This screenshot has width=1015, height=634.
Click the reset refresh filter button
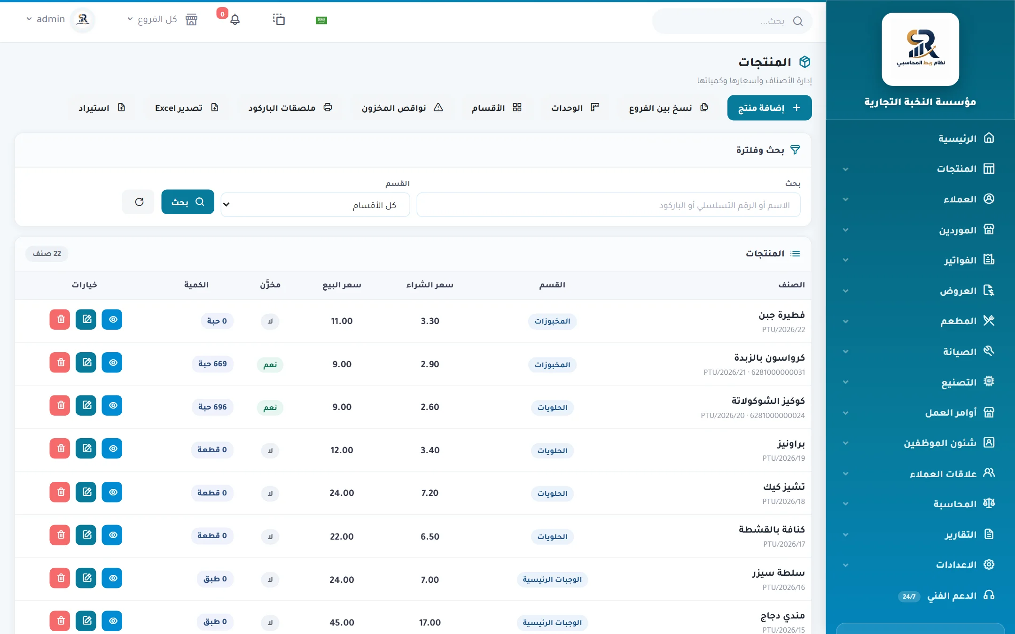click(x=139, y=202)
